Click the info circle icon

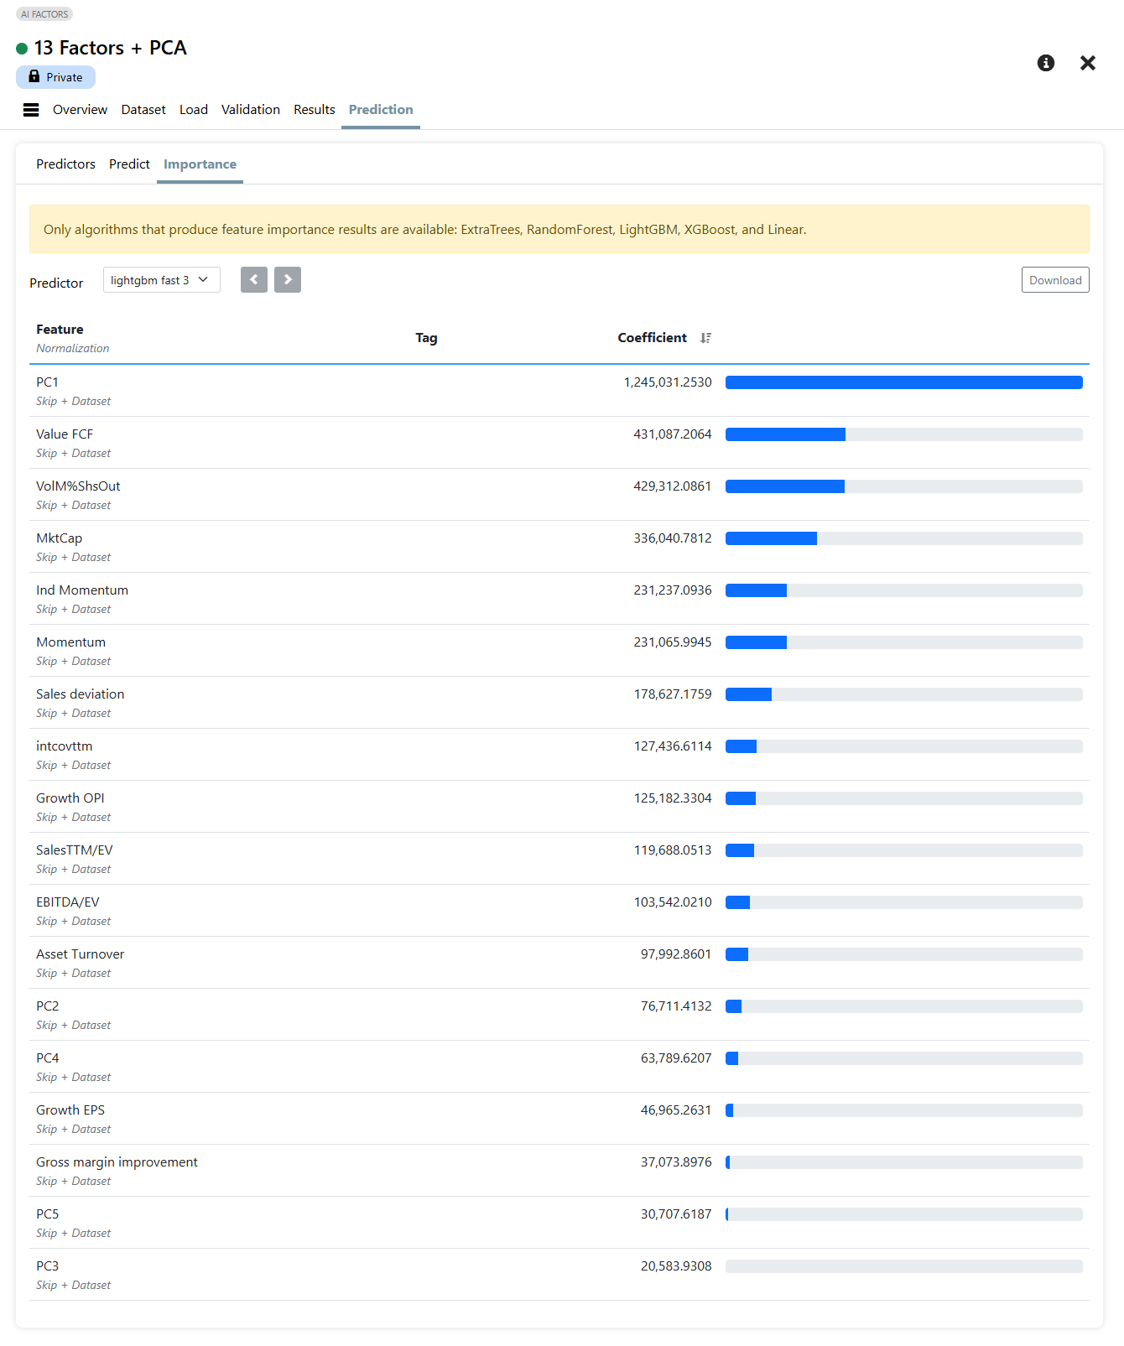point(1045,63)
